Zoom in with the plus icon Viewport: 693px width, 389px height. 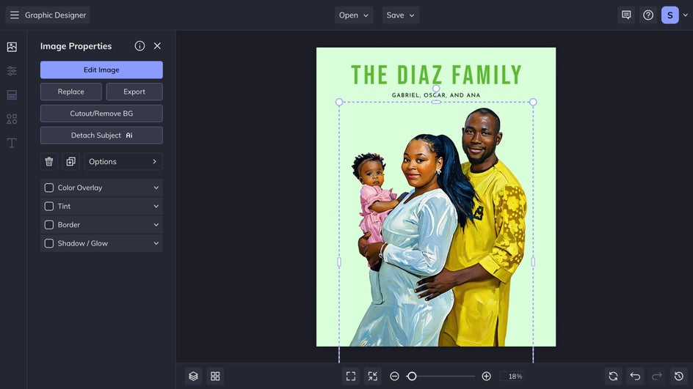tap(486, 377)
